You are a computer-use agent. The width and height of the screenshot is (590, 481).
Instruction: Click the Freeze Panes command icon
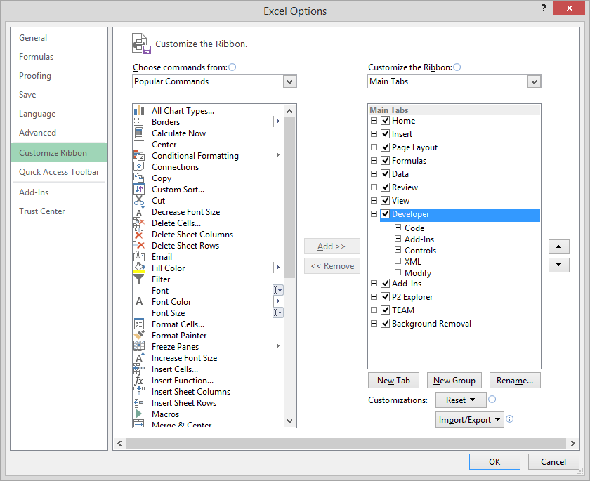138,347
